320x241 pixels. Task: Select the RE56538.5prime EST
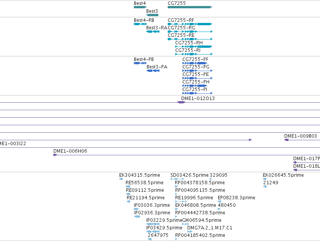[x=128, y=186]
